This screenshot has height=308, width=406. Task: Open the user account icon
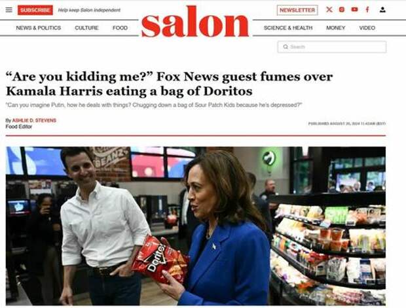pyautogui.click(x=382, y=10)
